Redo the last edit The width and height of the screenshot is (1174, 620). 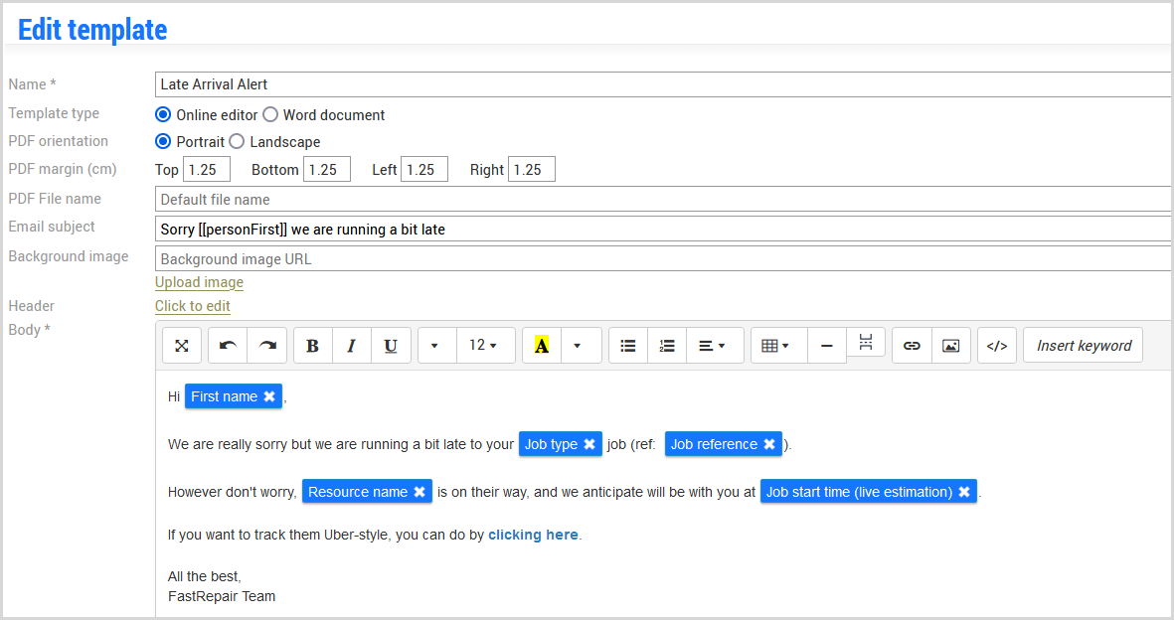267,346
